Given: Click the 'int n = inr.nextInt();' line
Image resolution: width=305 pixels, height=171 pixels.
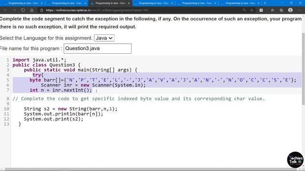Looking at the screenshot, I should pyautogui.click(x=61, y=90).
